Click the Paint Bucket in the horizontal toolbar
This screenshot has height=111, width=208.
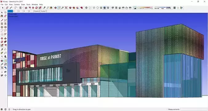point(51,8)
